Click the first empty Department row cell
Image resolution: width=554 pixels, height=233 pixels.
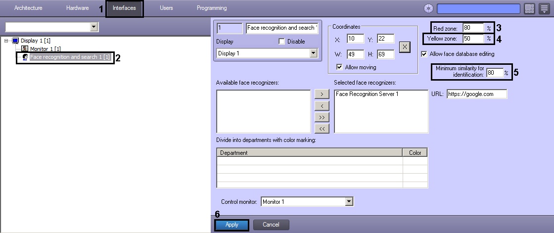click(310, 161)
